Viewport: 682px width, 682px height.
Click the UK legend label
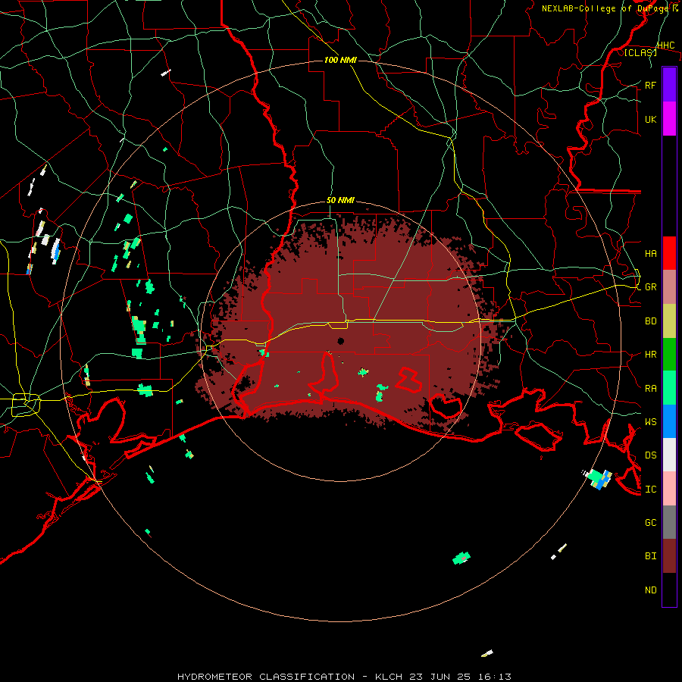pyautogui.click(x=651, y=119)
